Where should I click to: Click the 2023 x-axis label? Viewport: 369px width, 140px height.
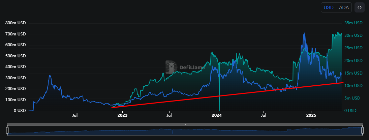(x=122, y=115)
